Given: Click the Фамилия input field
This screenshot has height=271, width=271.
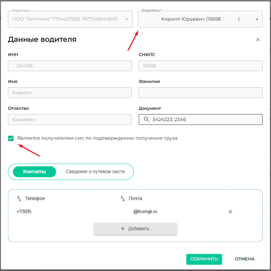Looking at the screenshot, I should pyautogui.click(x=201, y=93).
